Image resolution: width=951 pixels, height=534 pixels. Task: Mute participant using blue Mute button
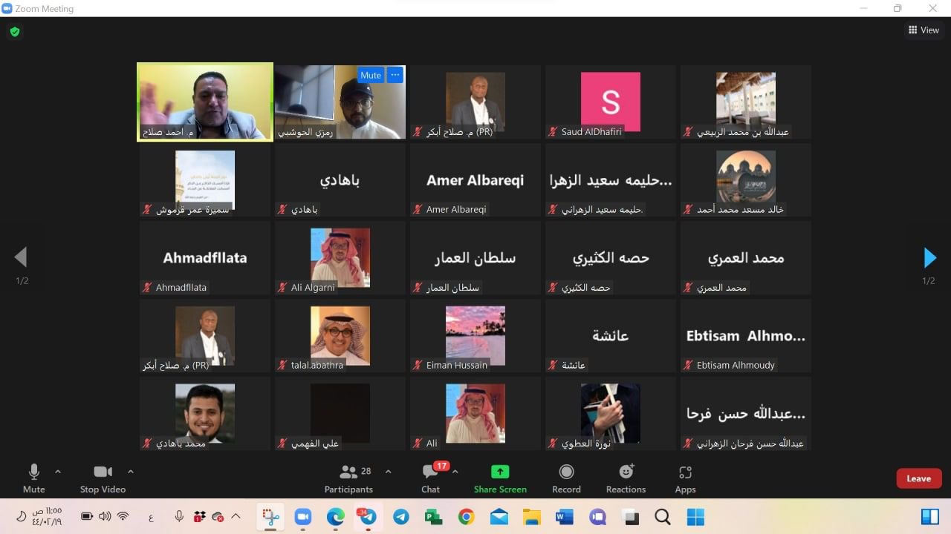pos(370,75)
